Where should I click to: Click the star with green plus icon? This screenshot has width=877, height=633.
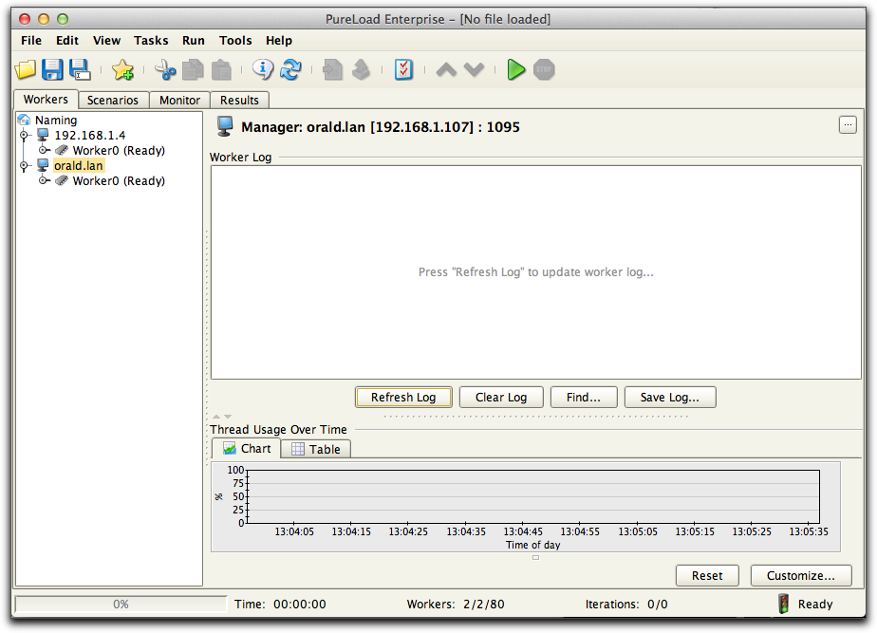click(x=122, y=70)
